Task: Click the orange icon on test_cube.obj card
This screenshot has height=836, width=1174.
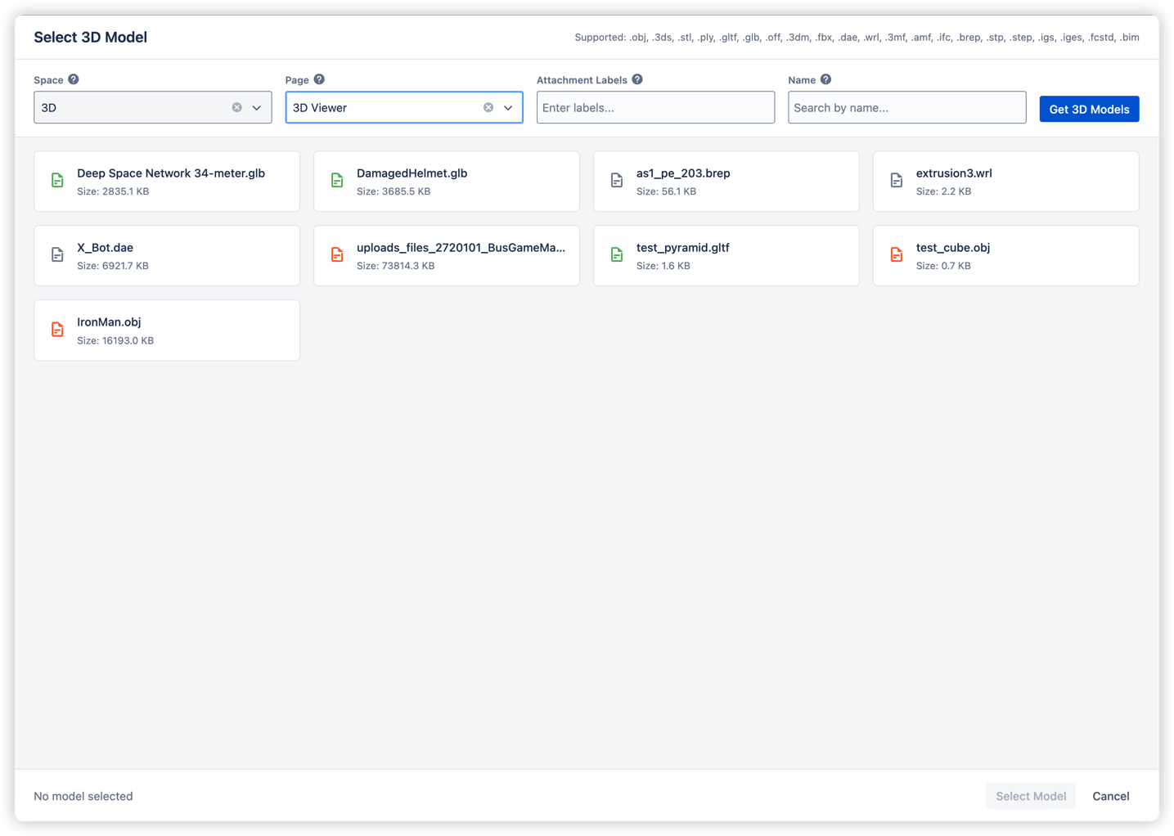Action: point(896,254)
